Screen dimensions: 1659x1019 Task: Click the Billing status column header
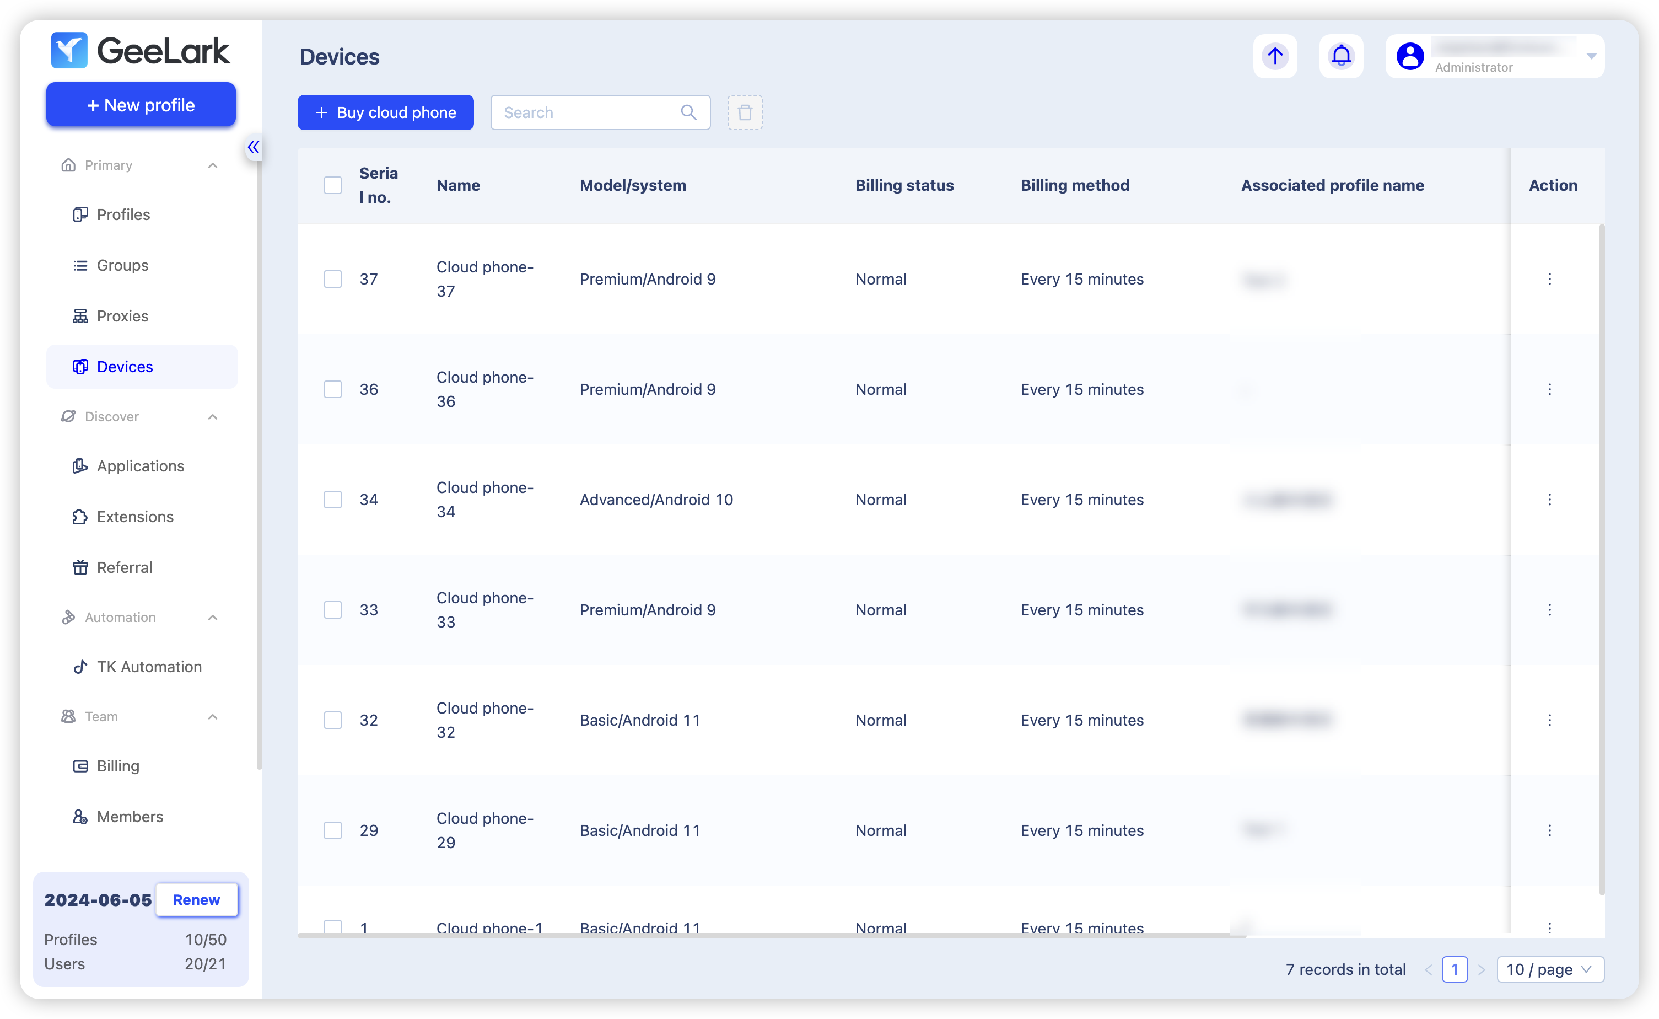click(904, 185)
